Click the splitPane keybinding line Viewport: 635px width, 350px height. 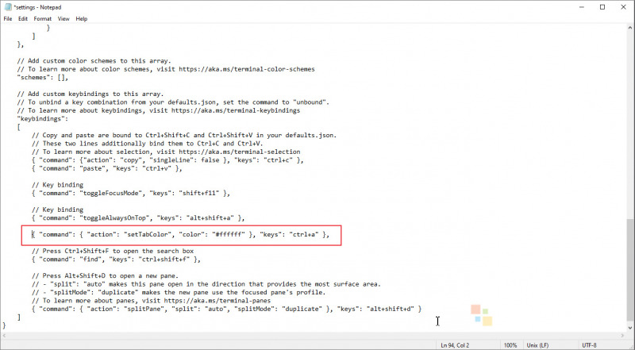[226, 309]
